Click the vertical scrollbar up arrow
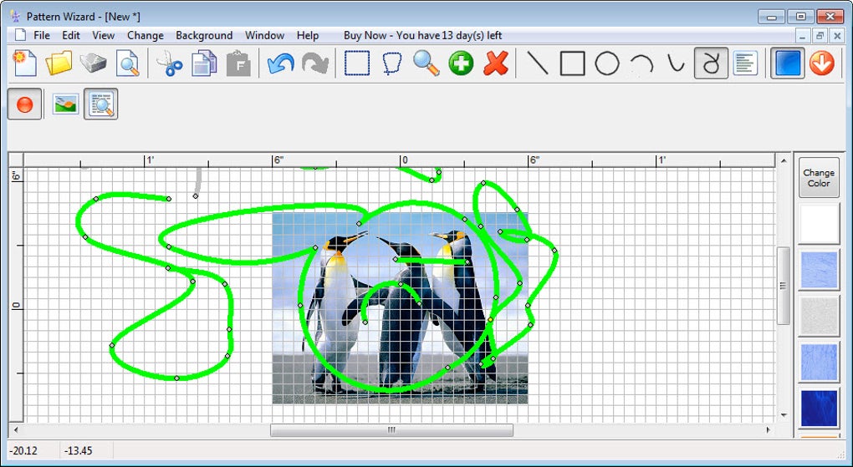Viewport: 853px width, 467px height. (784, 160)
